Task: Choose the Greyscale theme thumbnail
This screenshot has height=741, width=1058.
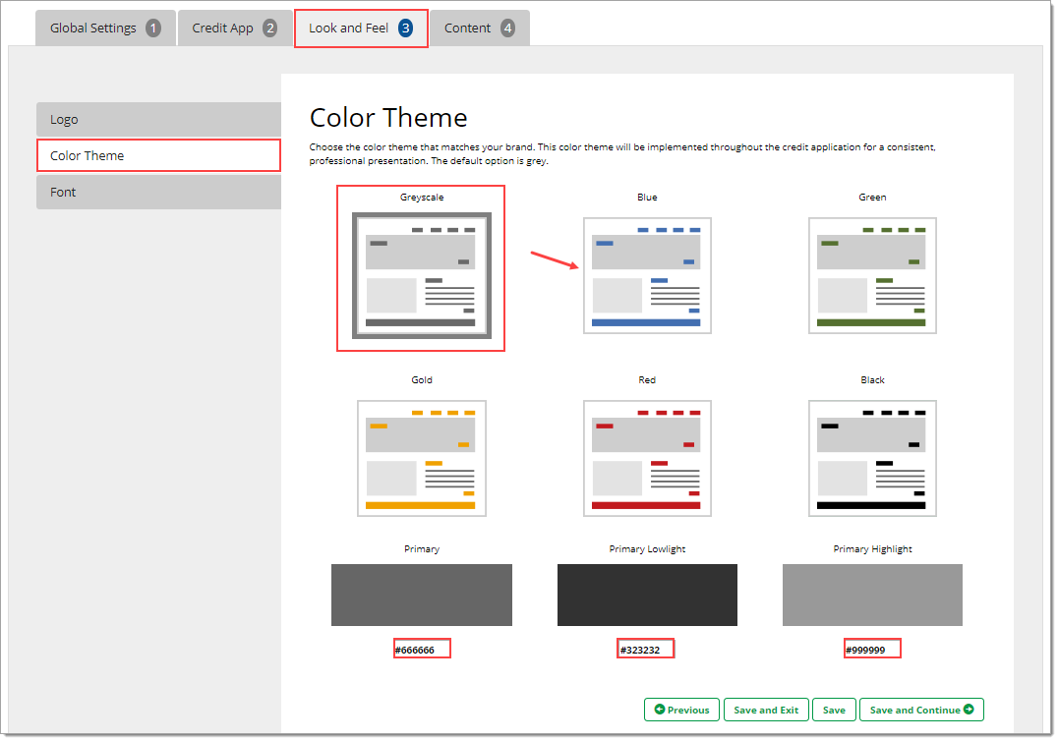Action: point(422,275)
